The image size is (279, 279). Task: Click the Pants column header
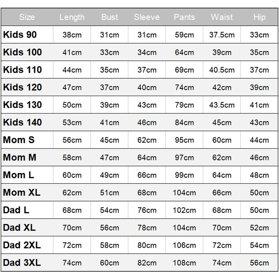click(x=184, y=17)
